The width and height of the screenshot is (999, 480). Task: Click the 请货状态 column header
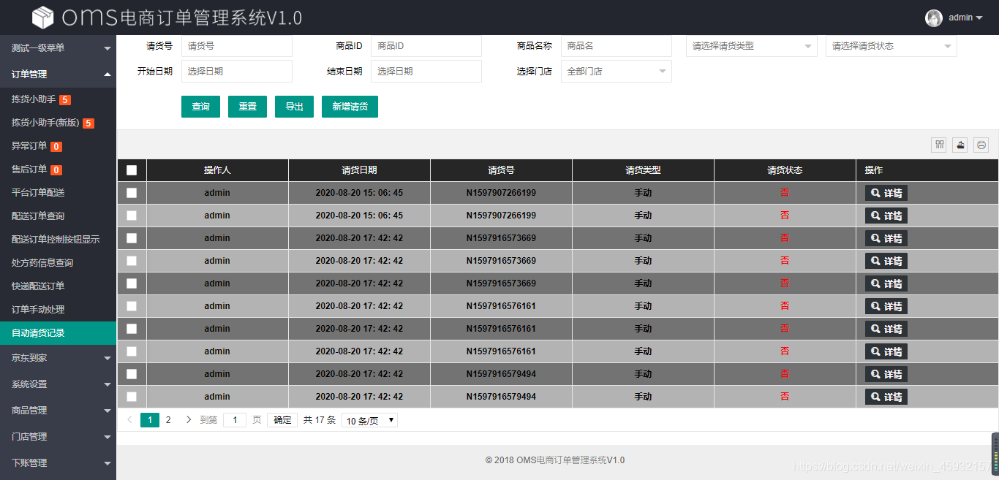point(785,170)
